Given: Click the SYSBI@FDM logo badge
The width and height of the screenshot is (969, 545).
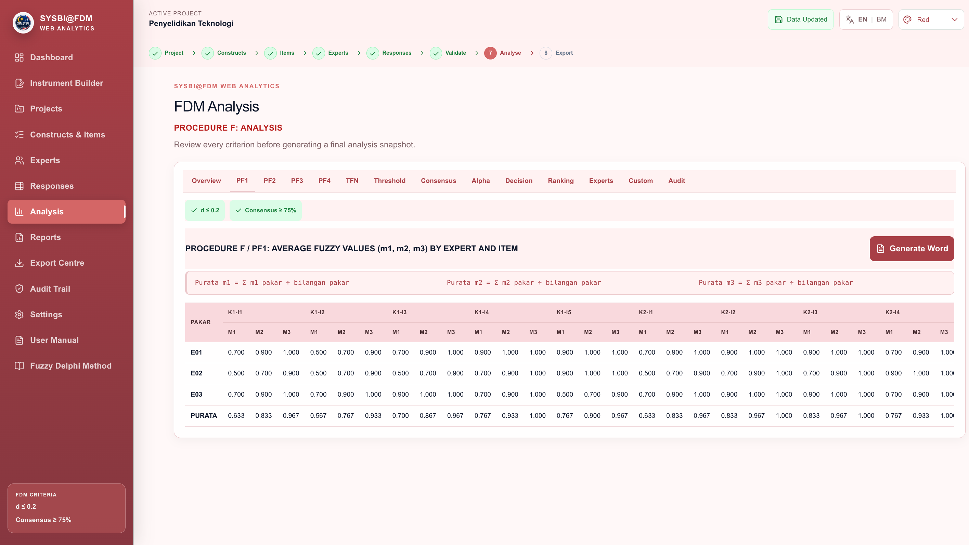Looking at the screenshot, I should [23, 23].
